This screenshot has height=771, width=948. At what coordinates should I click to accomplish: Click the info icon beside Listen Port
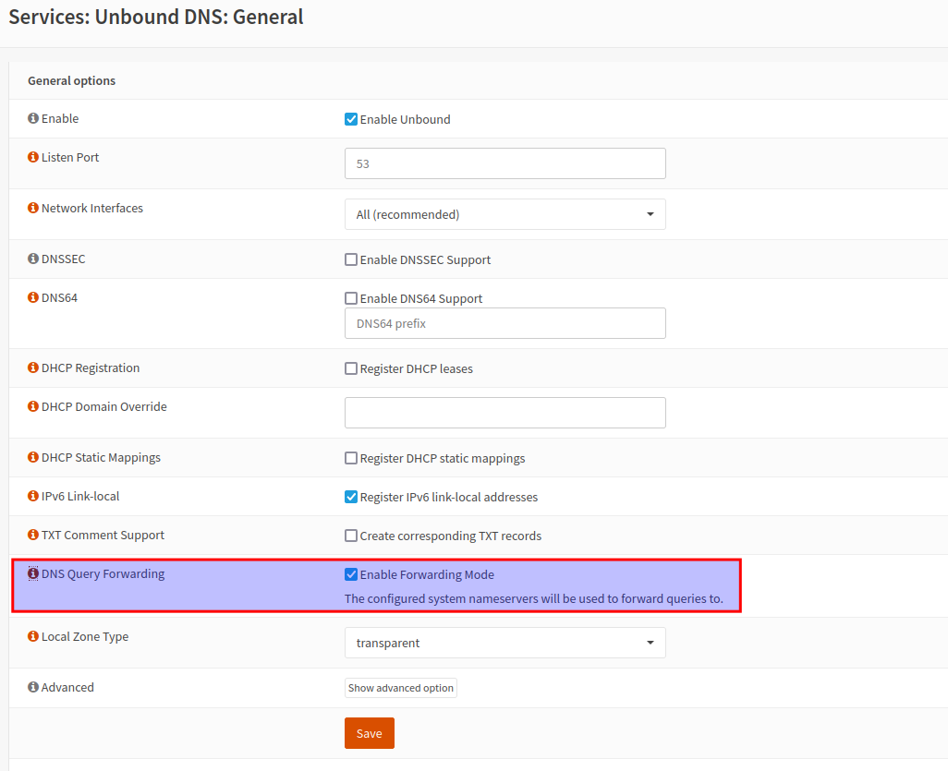pyautogui.click(x=33, y=158)
